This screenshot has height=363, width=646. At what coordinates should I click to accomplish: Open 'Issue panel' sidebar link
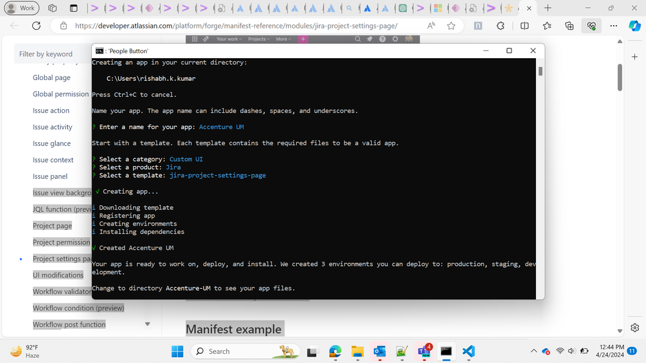coord(50,176)
